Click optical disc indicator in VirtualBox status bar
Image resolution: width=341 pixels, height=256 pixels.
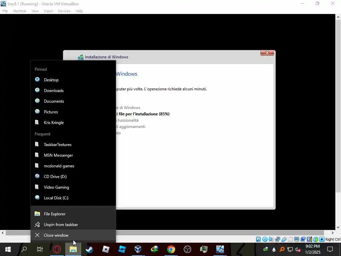click(265, 239)
